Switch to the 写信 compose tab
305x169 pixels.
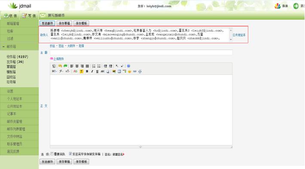[29, 16]
